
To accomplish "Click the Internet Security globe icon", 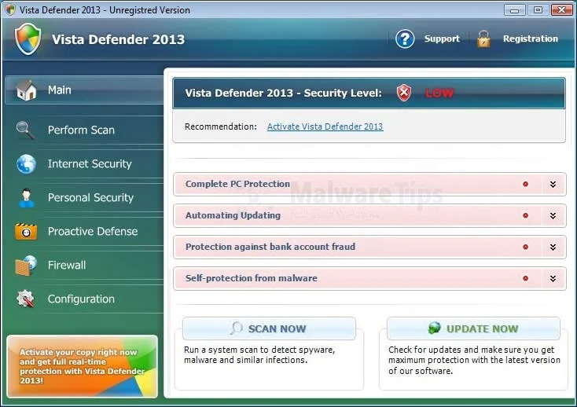I will click(x=26, y=164).
